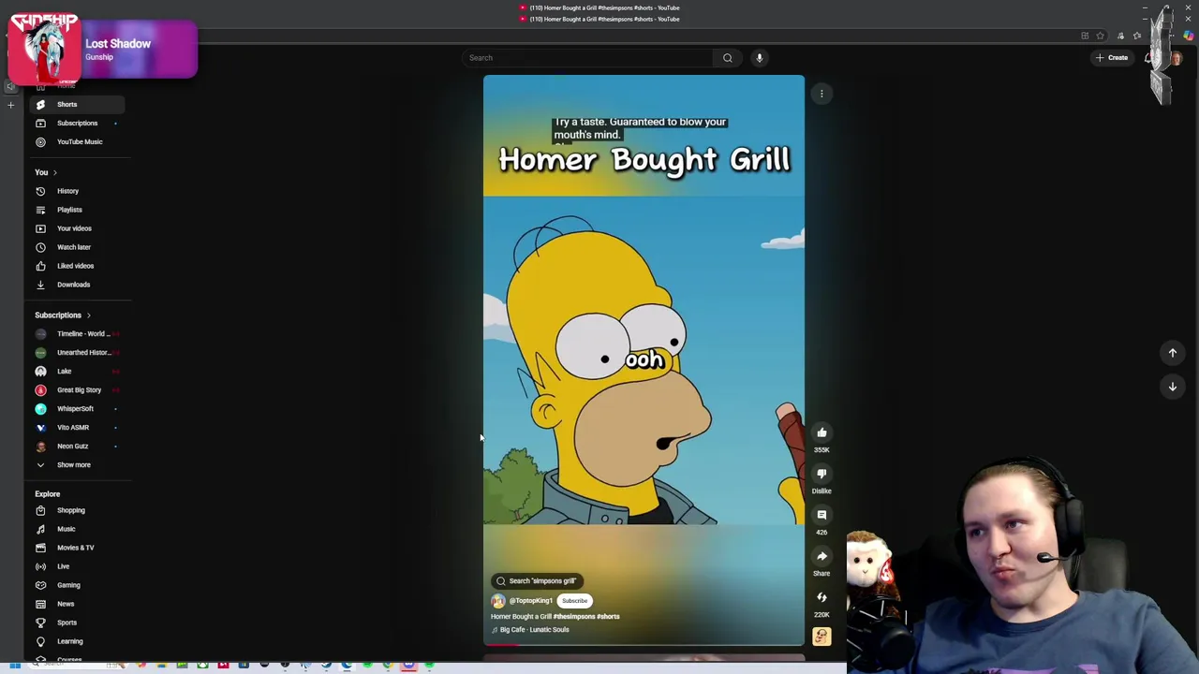Screen dimensions: 1199x674
Task: Open Big Cafe - Lunatic Souls sound
Action: 530,630
